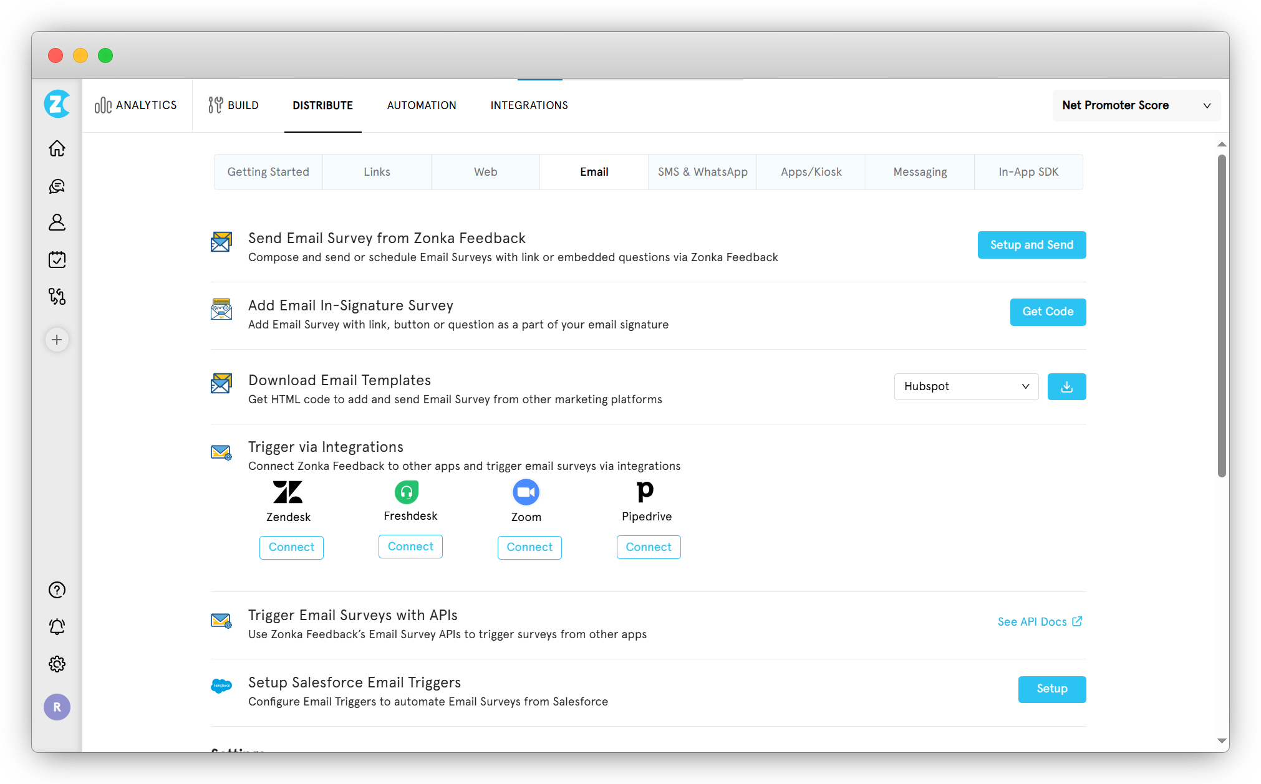Open the Hubspot templates dropdown
This screenshot has width=1261, height=784.
[x=966, y=386]
